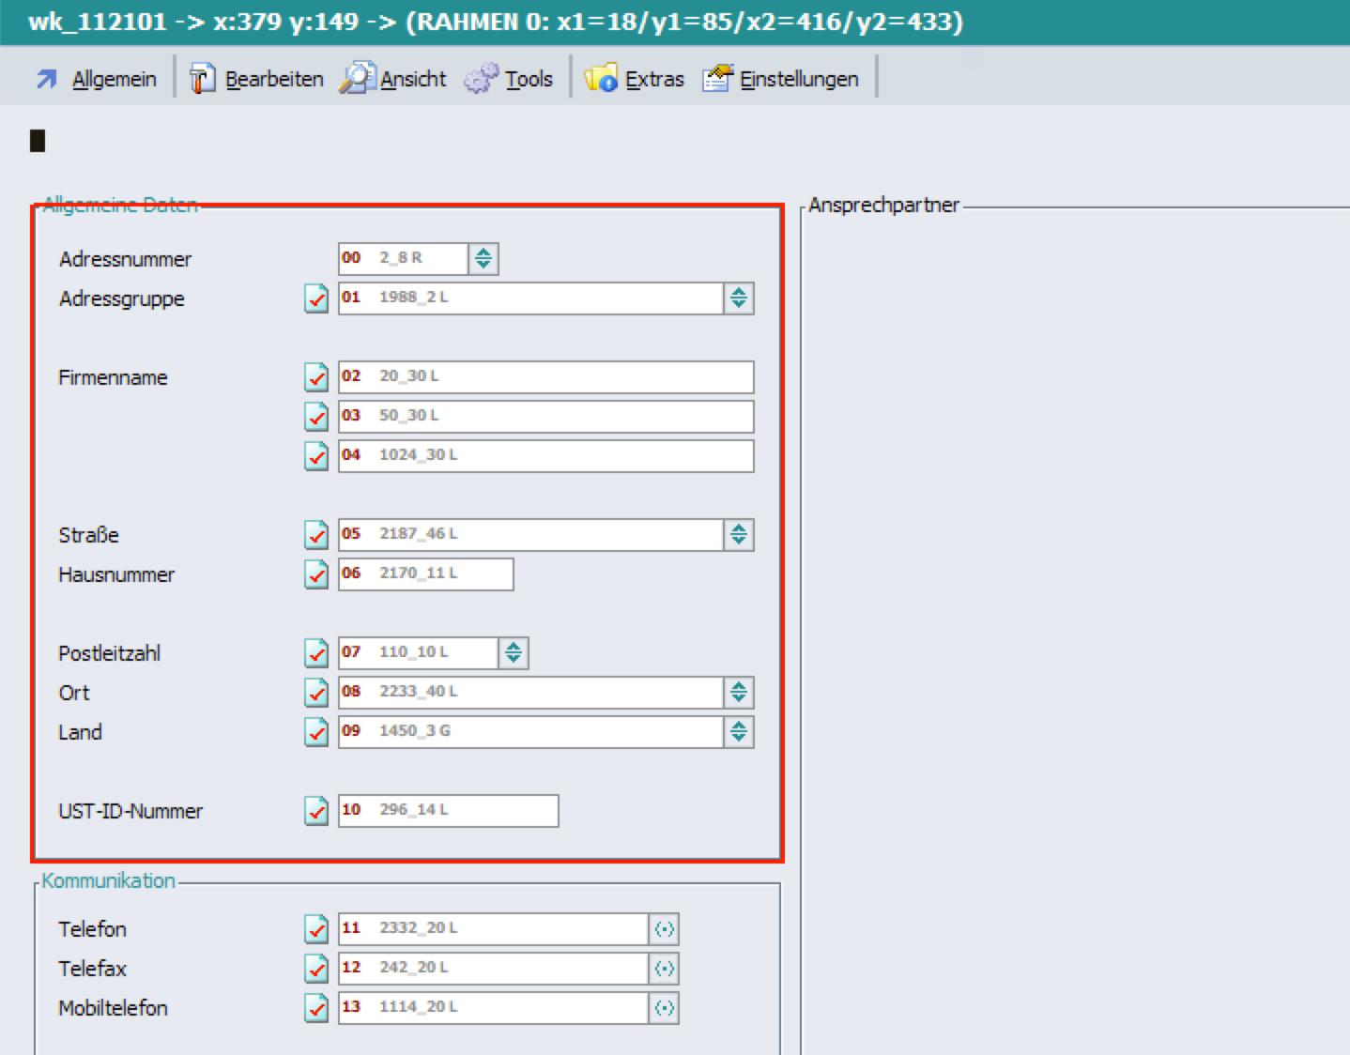Click the dial icon beside Telefon field
This screenshot has height=1055, width=1350.
tap(664, 929)
